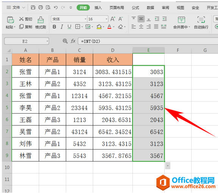Toggle italic formatting
The width and height of the screenshot is (218, 193).
click(62, 27)
